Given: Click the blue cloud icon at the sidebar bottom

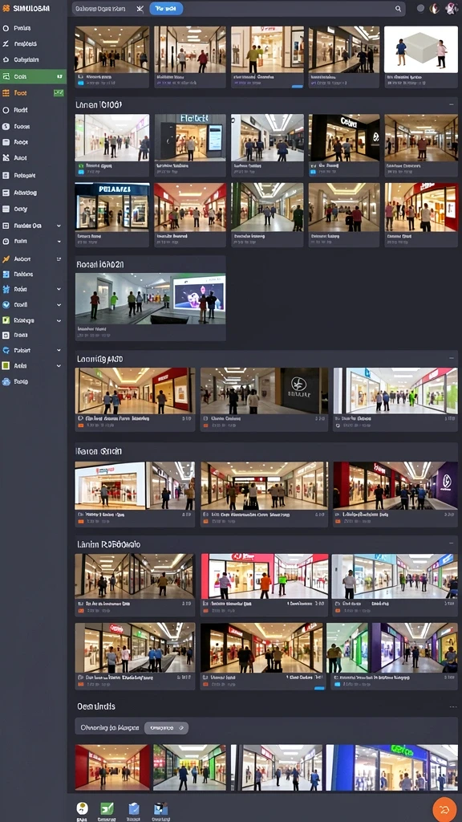Looking at the screenshot, I should pyautogui.click(x=6, y=381).
